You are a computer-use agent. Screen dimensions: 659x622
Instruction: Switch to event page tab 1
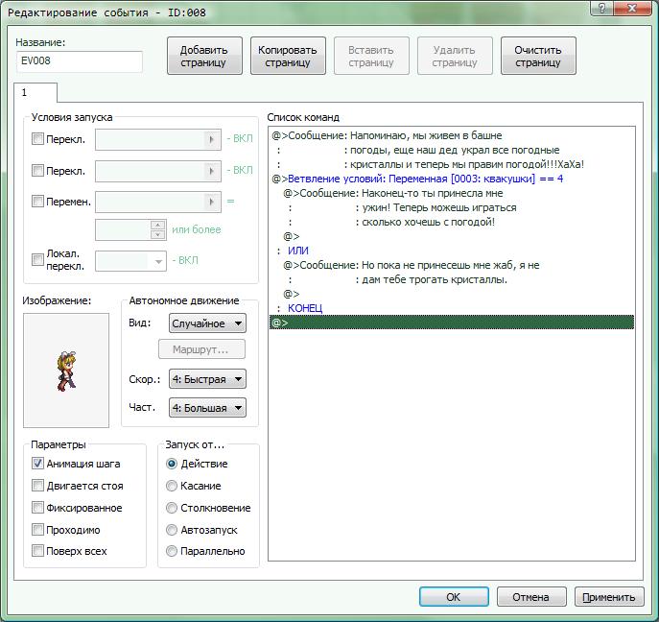pos(35,93)
